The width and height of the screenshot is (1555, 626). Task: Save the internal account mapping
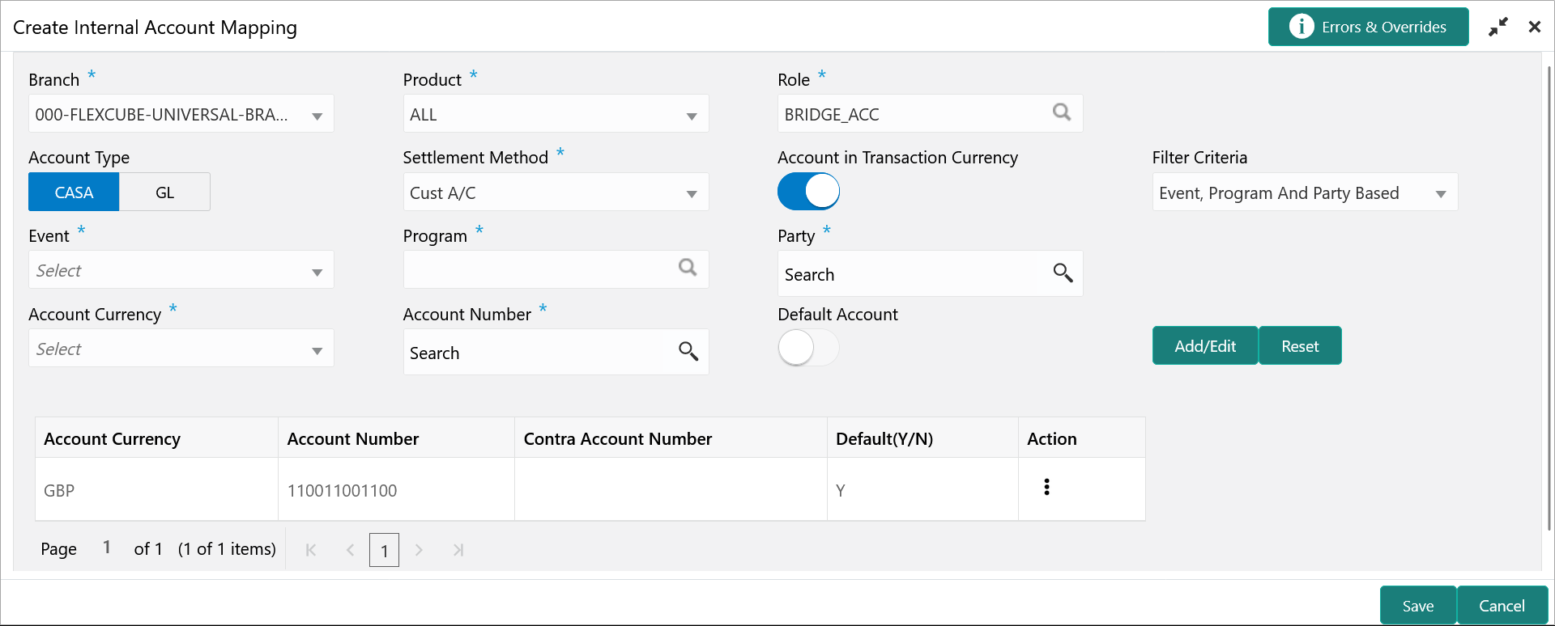tap(1417, 606)
